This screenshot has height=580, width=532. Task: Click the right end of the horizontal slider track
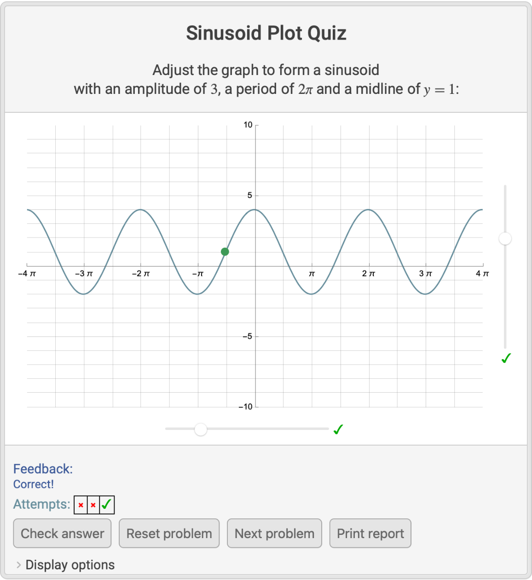coord(327,429)
